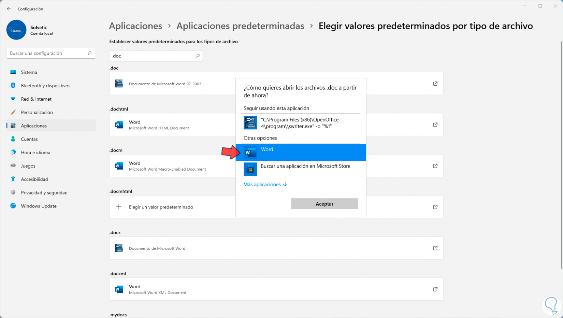
Task: Choose Buscar una aplicación en Microsoft Store
Action: [301, 169]
